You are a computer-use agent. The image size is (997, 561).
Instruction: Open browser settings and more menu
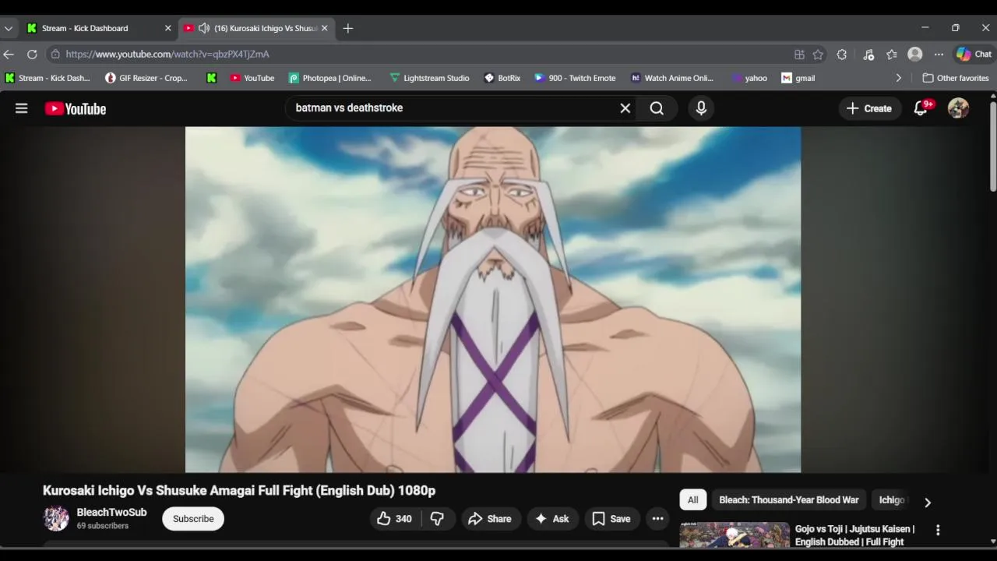[x=939, y=55]
